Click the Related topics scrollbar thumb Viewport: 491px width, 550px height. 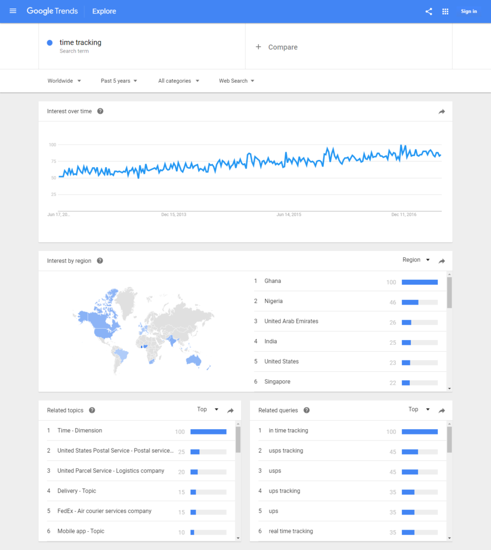[x=238, y=439]
